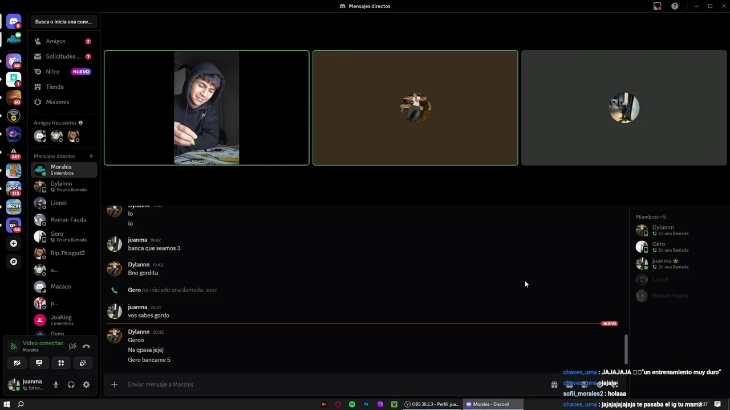Click the green video connection signal icon
730x410 pixels.
14,346
